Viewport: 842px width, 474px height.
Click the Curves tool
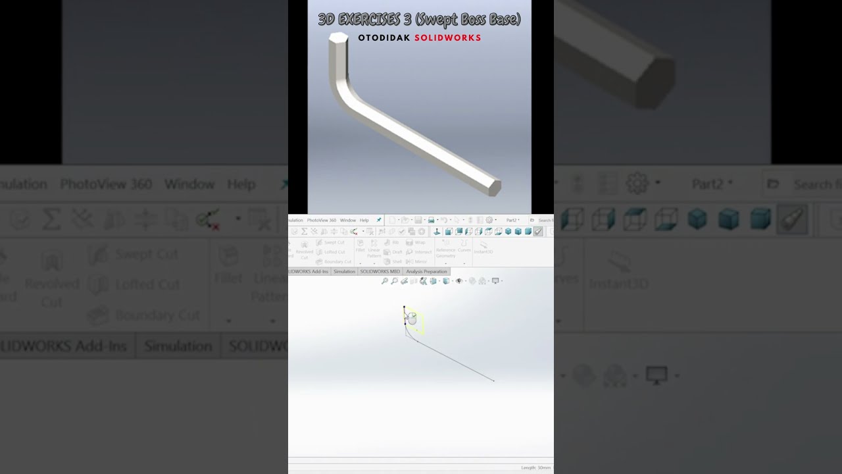pos(464,246)
